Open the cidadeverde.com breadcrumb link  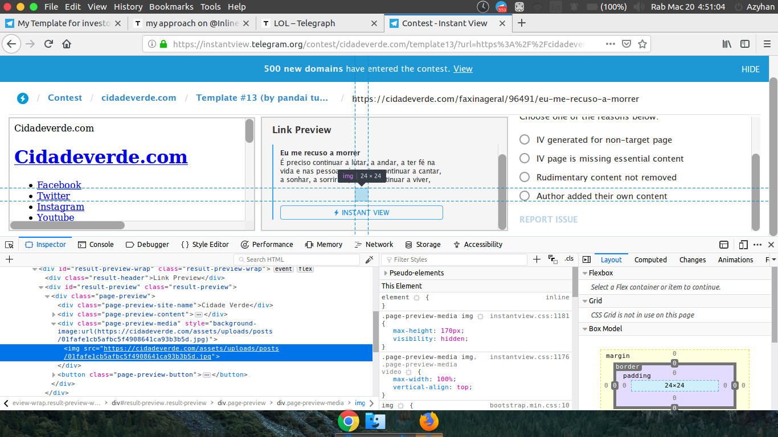click(x=139, y=98)
